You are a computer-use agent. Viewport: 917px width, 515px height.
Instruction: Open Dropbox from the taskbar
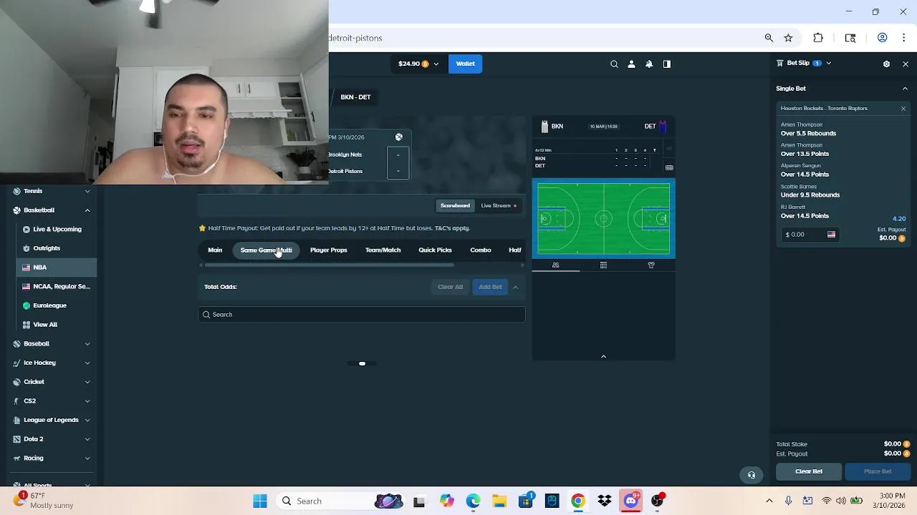pos(605,501)
